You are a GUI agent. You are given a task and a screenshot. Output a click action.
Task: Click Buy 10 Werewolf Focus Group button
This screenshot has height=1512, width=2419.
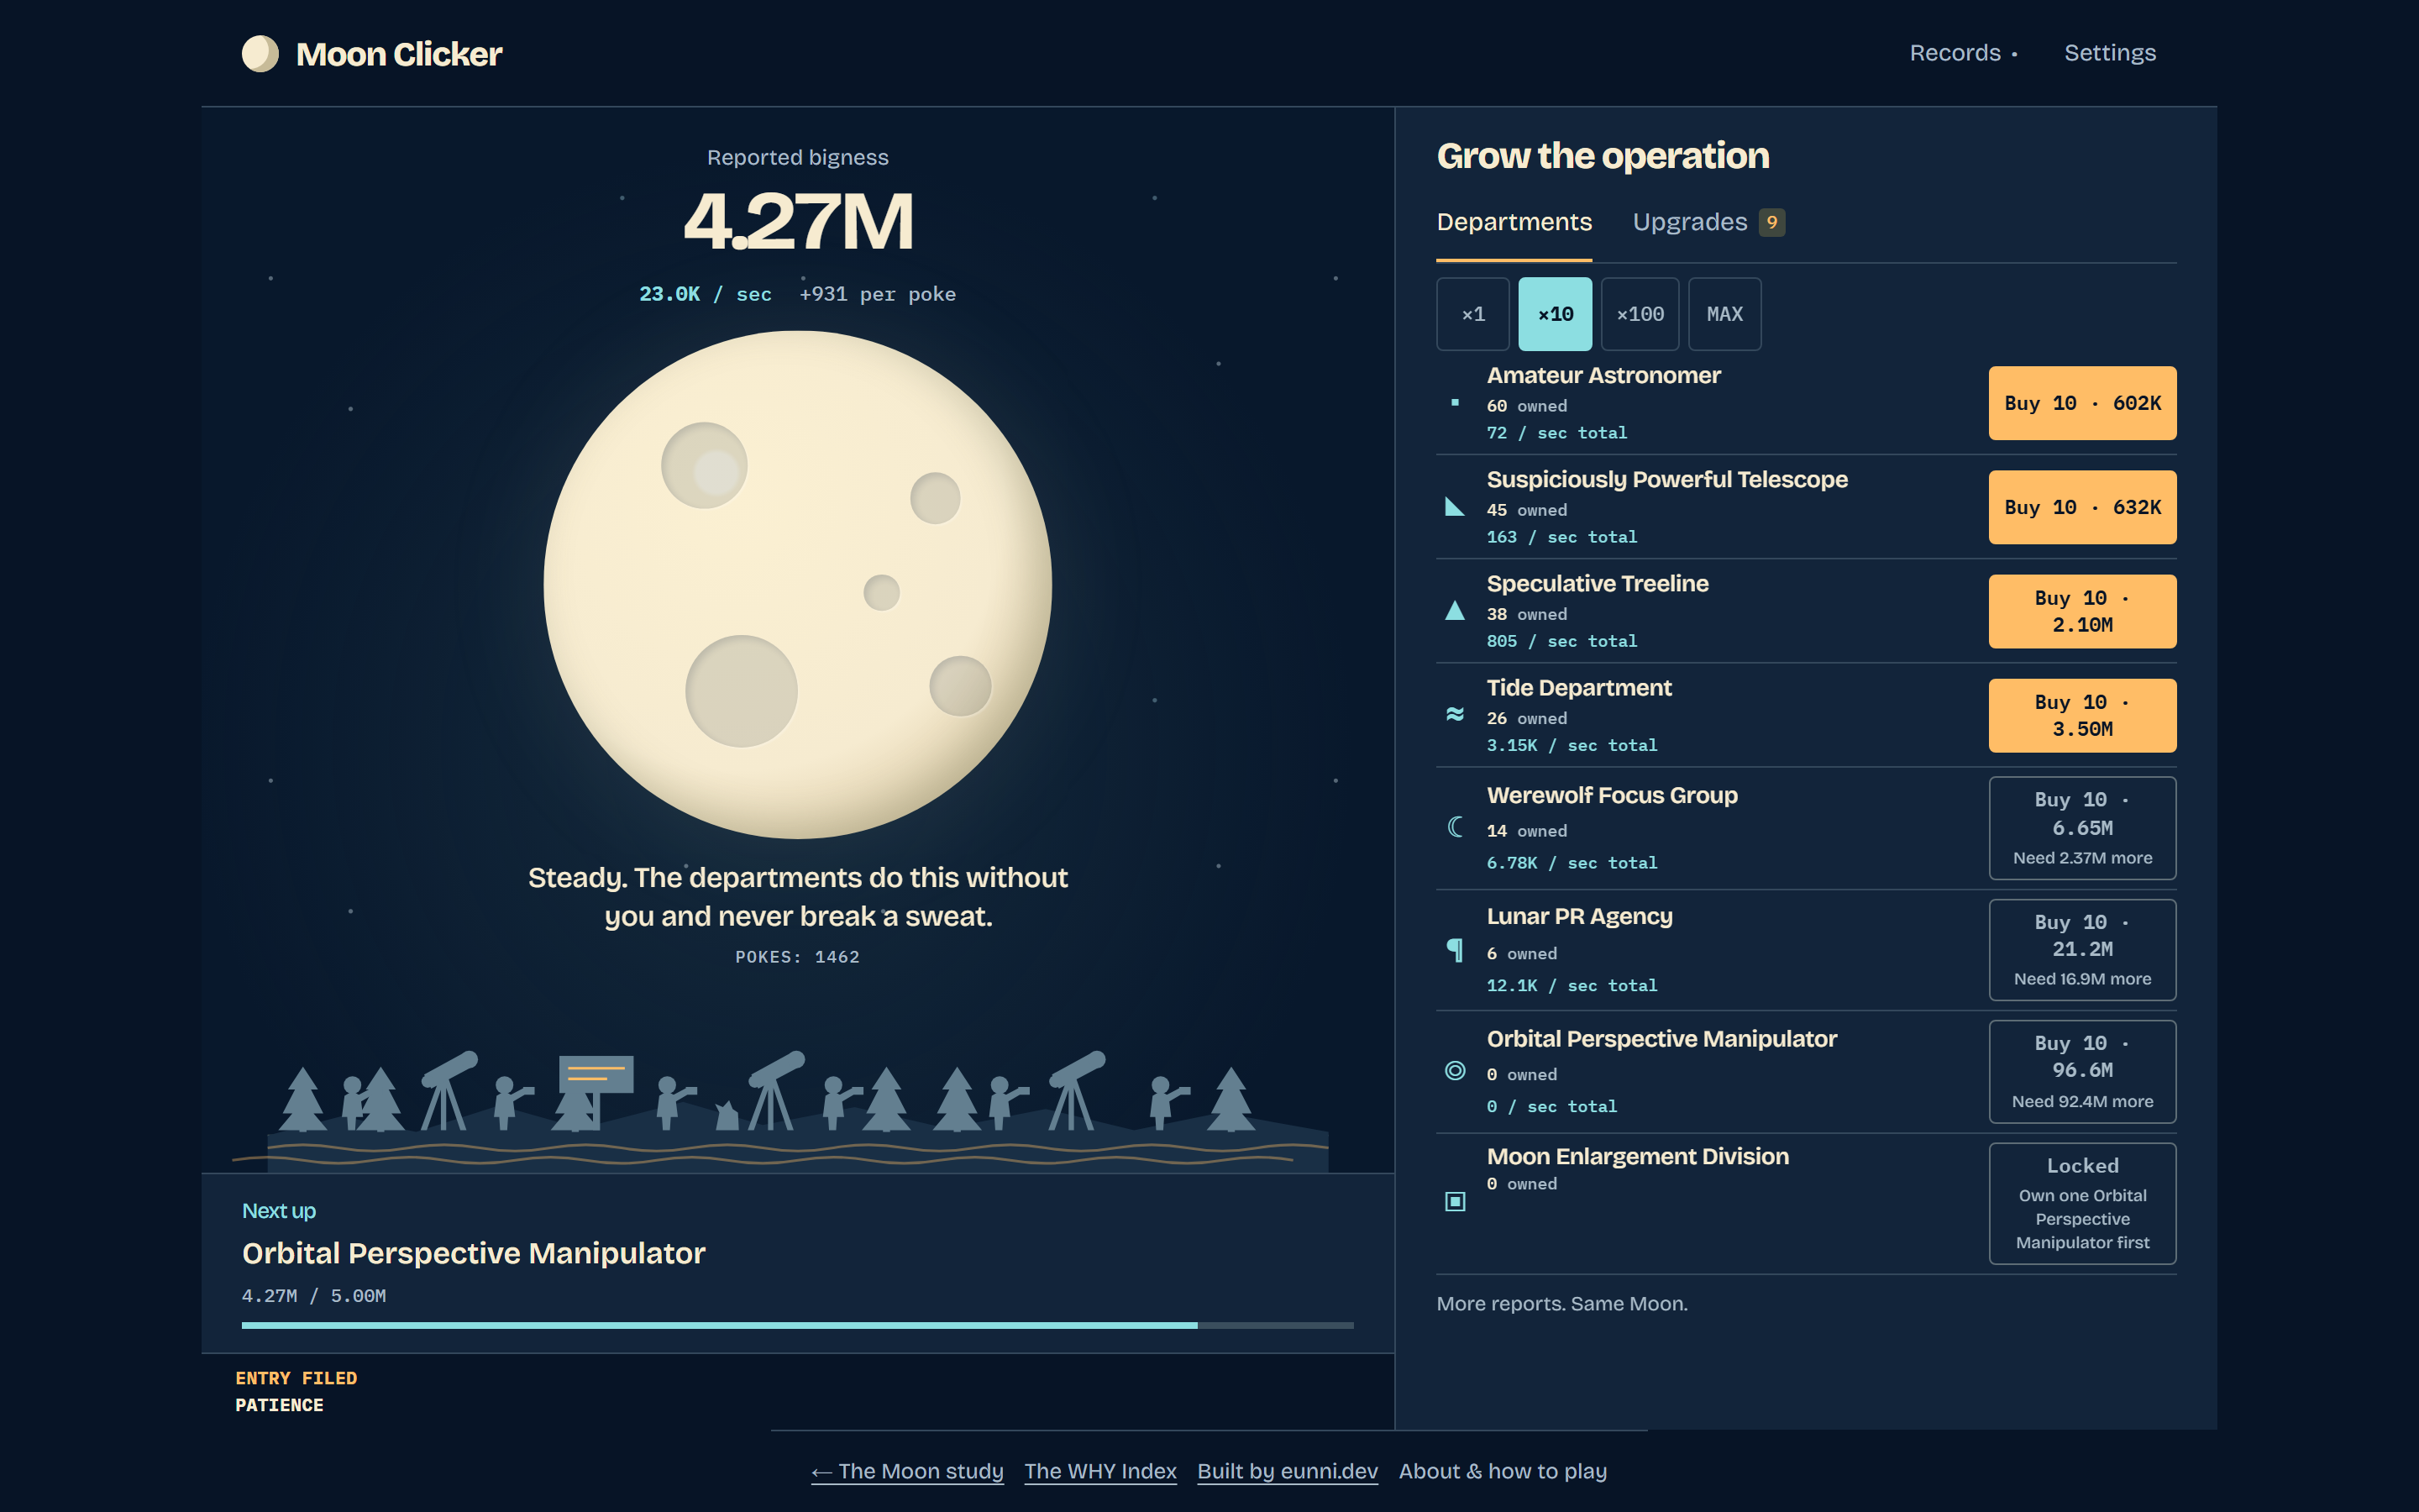2082,828
